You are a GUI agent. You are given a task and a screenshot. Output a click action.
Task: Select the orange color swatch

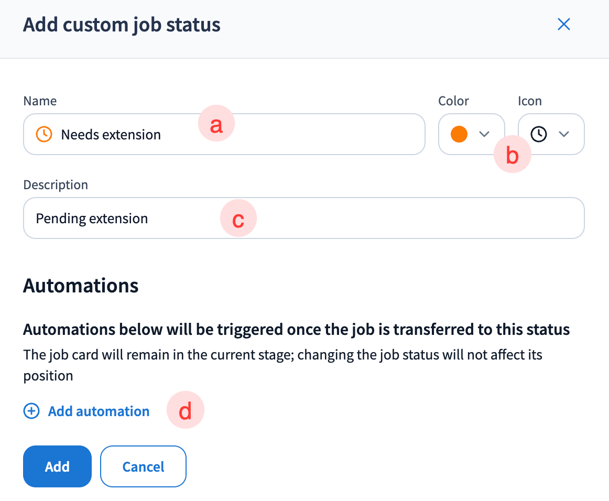459,135
